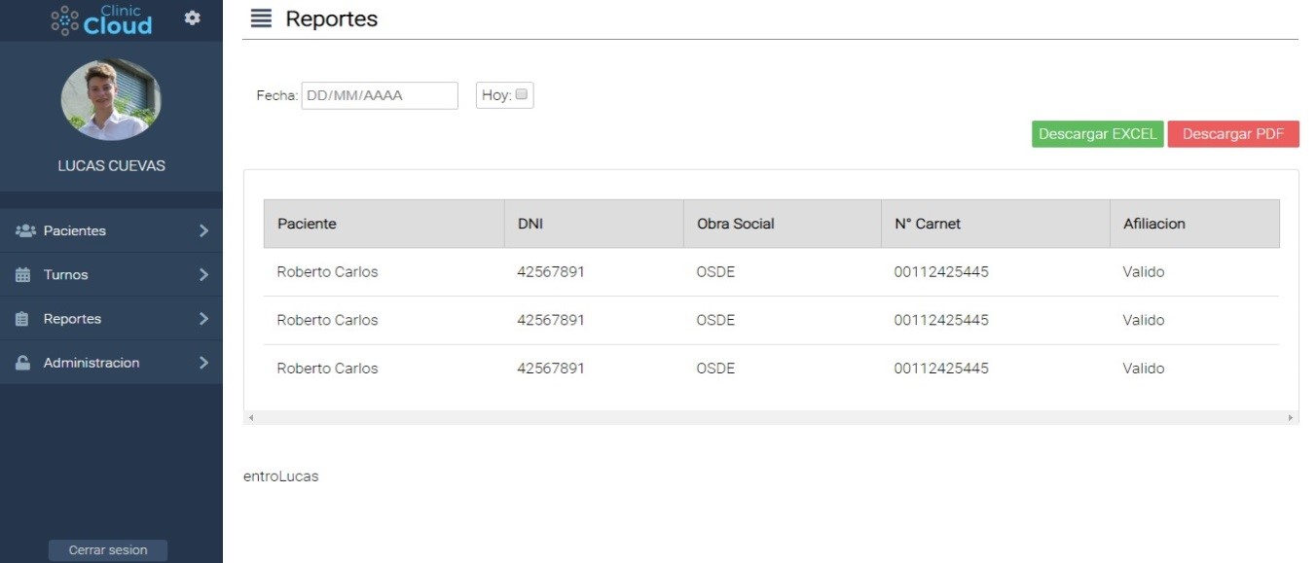
Task: Open the Turnos menu item
Action: [111, 275]
